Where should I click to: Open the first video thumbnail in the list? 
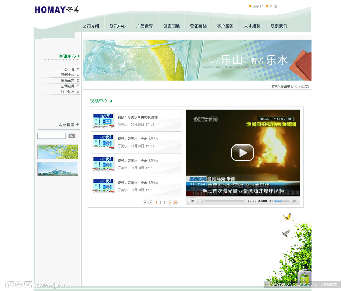pos(103,121)
